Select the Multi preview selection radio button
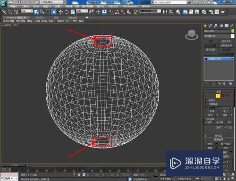The width and height of the screenshot is (236, 181). pos(226,122)
